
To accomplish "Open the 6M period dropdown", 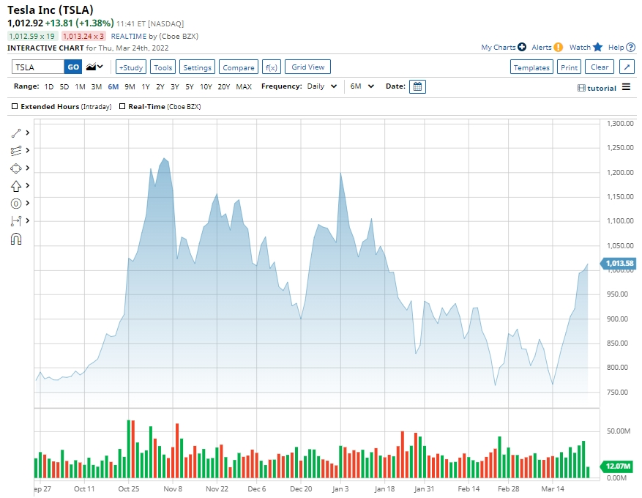I will (x=362, y=86).
